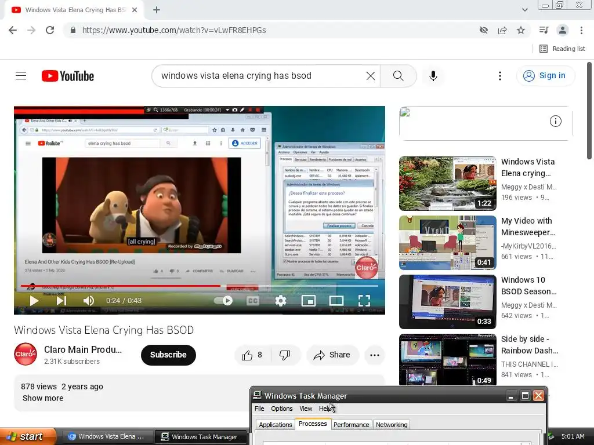
Task: Play the video
Action: (x=34, y=301)
